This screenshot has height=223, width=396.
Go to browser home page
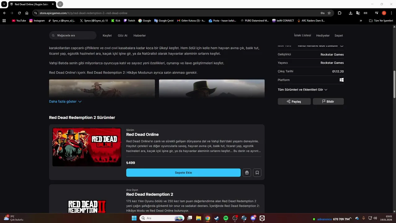[27, 13]
